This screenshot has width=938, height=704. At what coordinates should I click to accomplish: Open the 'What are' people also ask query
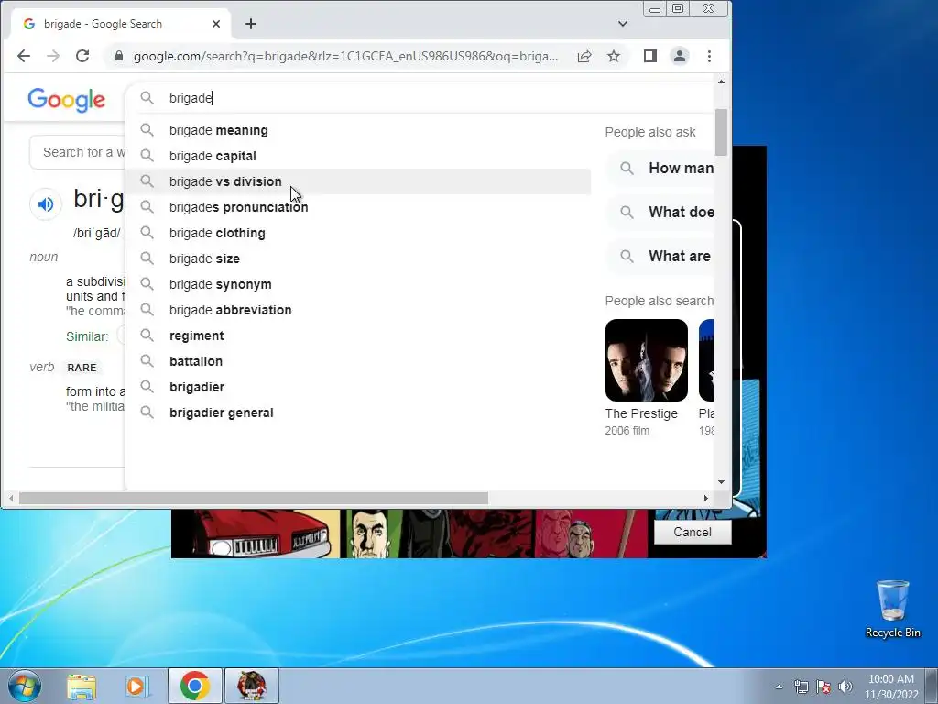(660, 257)
